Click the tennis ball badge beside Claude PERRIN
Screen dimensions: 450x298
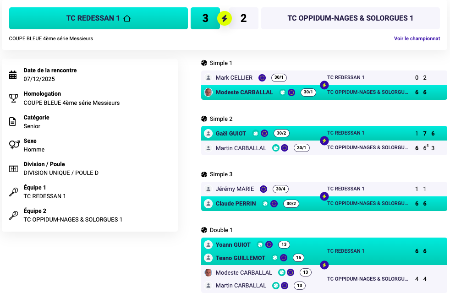265,204
